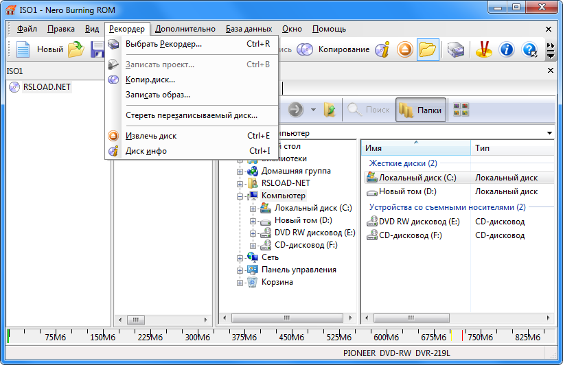Viewport: 563px width, 365px height.
Task: Select the RSLOAD.NET disc in compilation tree
Action: pos(47,87)
